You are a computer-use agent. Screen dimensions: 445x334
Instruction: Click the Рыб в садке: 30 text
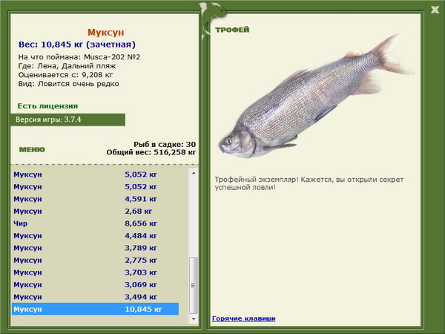(x=165, y=144)
